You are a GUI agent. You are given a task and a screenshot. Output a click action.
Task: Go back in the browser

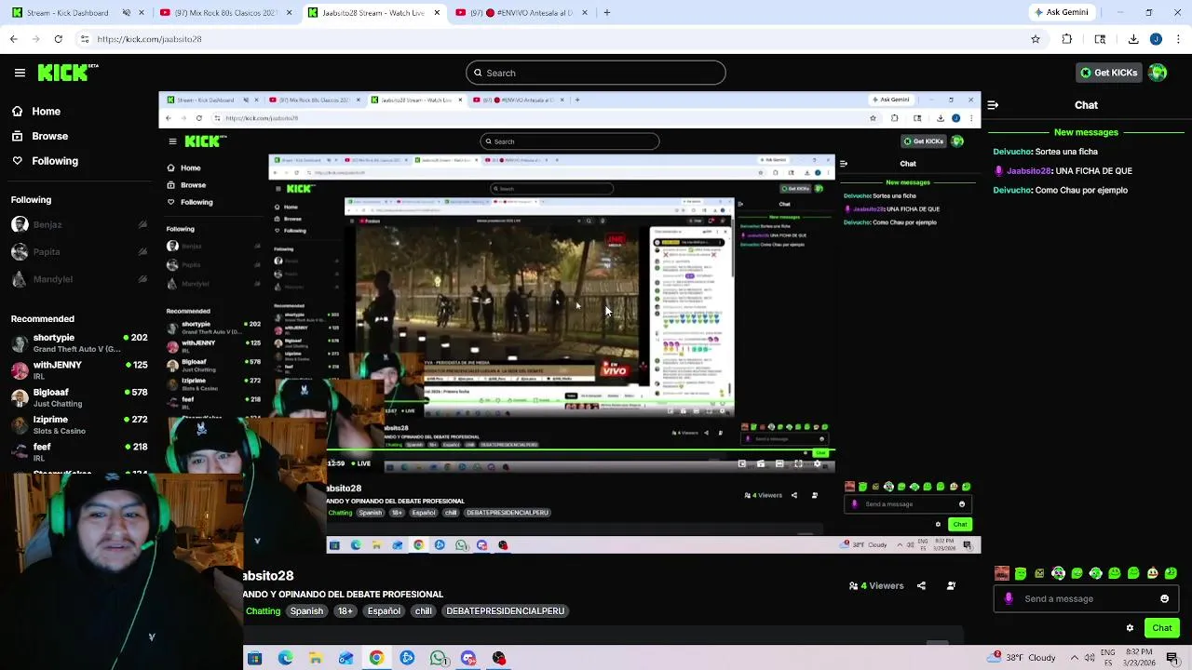point(14,39)
